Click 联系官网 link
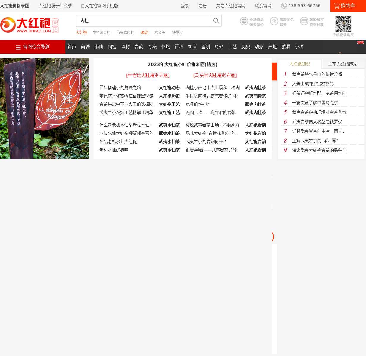This screenshot has height=356, width=366. pyautogui.click(x=263, y=6)
